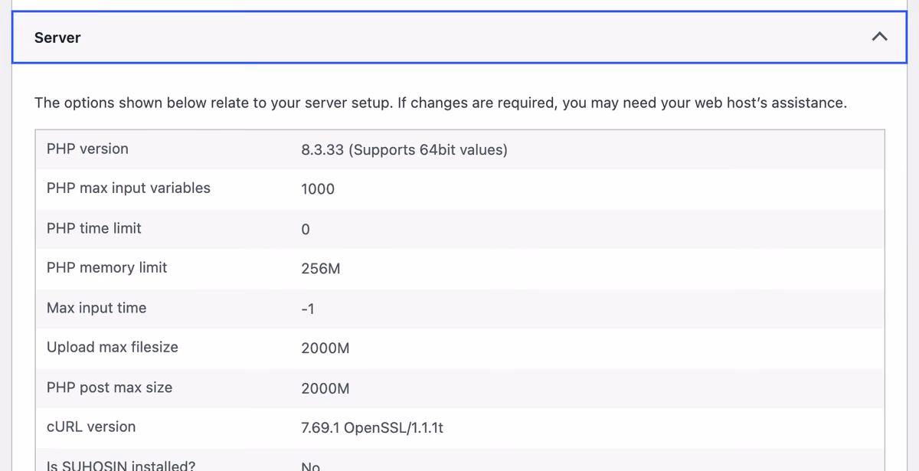Screen dimensions: 919x471
Task: Click the server setup description paragraph
Action: pos(440,103)
